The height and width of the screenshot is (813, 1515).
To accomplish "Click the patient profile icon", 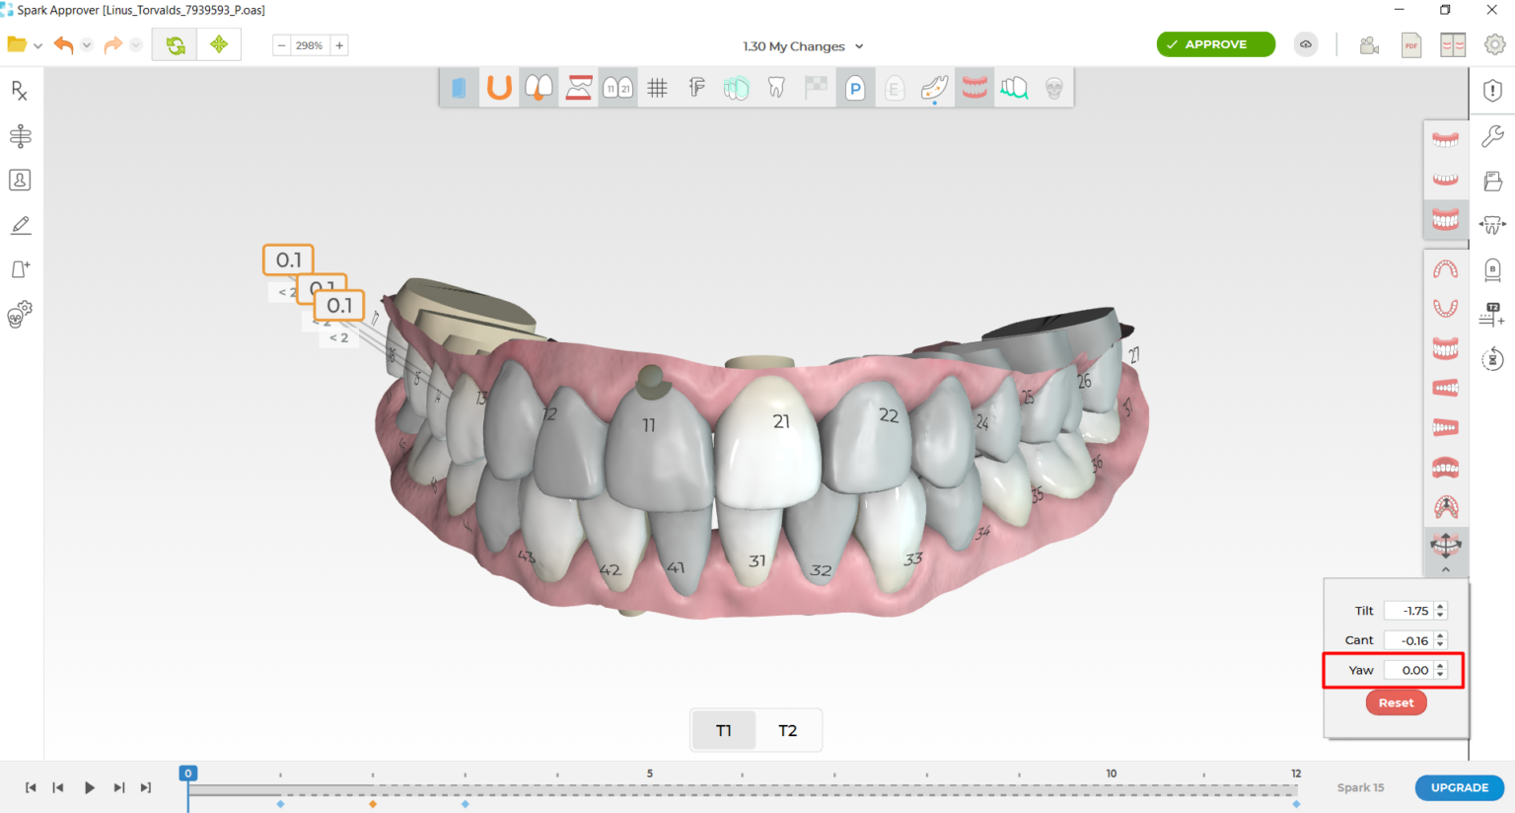I will tap(20, 181).
